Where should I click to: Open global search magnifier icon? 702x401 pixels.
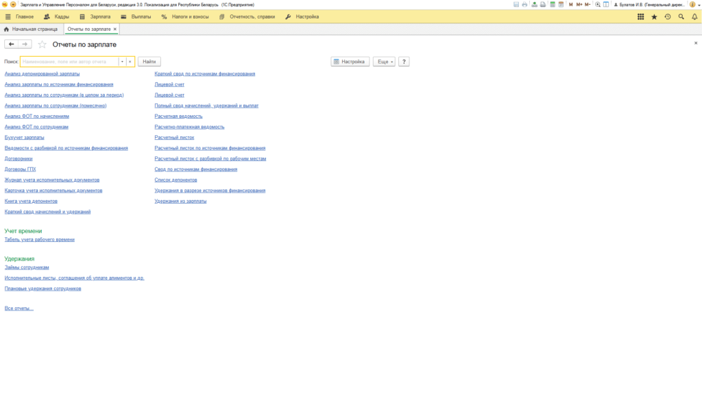point(681,16)
